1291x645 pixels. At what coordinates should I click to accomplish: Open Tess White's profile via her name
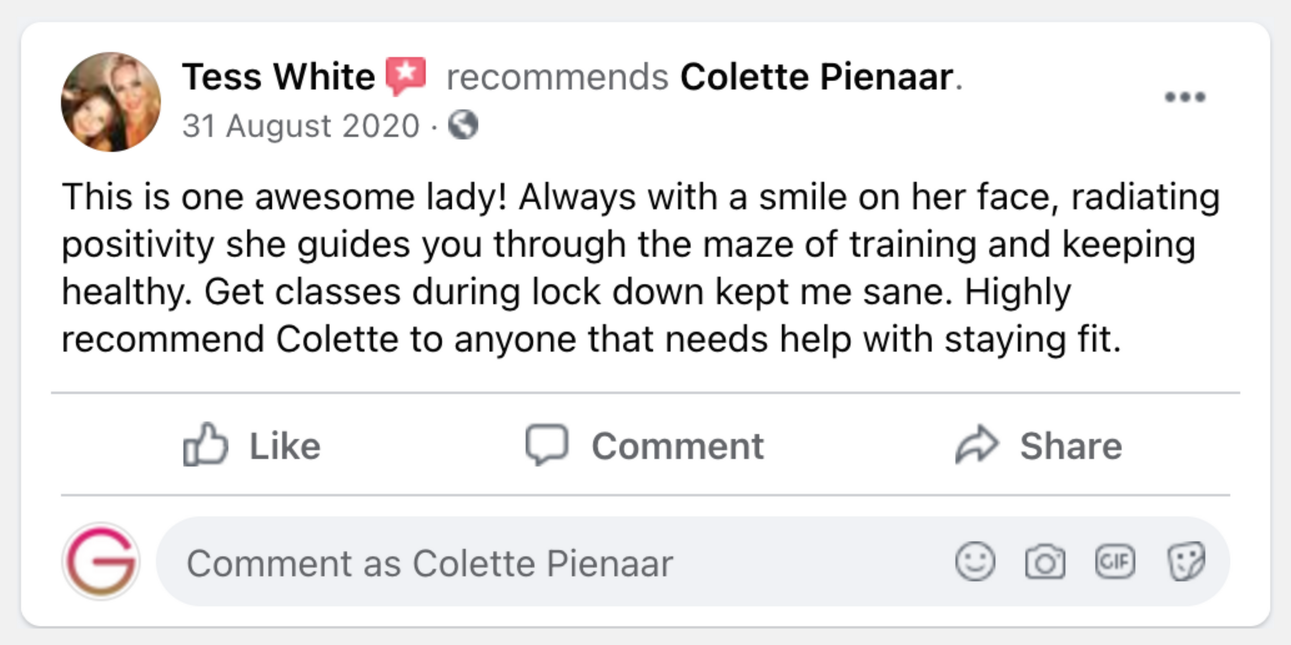278,77
